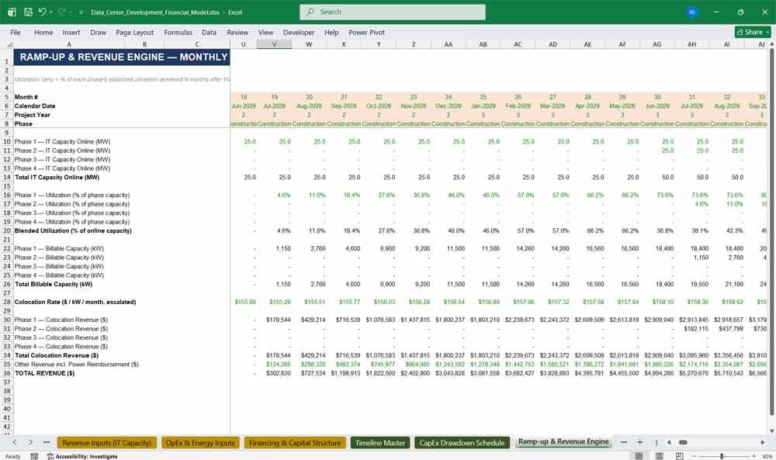776x460 pixels.
Task: Click the Select All corner triangle
Action: (9, 44)
